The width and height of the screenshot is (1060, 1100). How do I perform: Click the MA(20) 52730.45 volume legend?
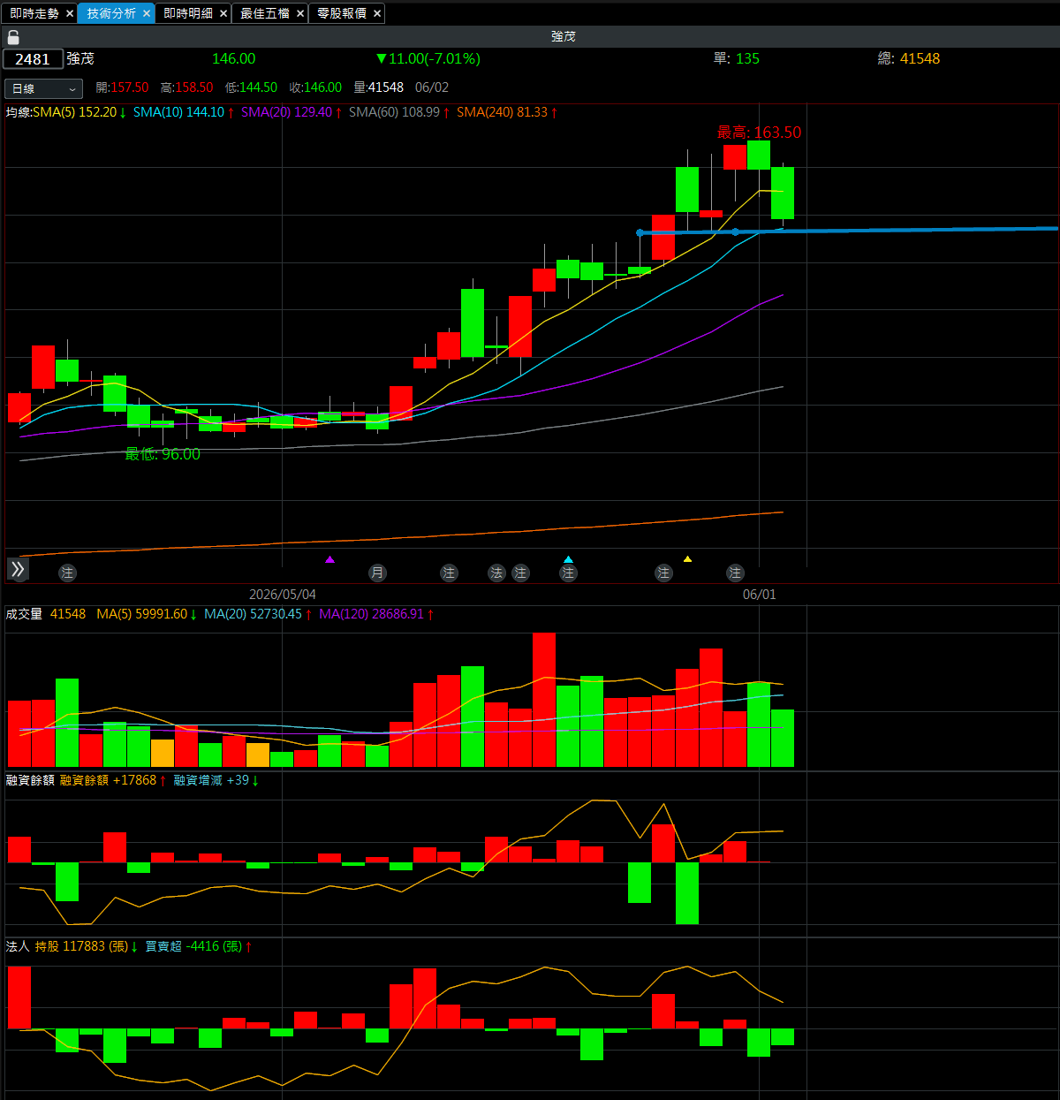(x=258, y=614)
